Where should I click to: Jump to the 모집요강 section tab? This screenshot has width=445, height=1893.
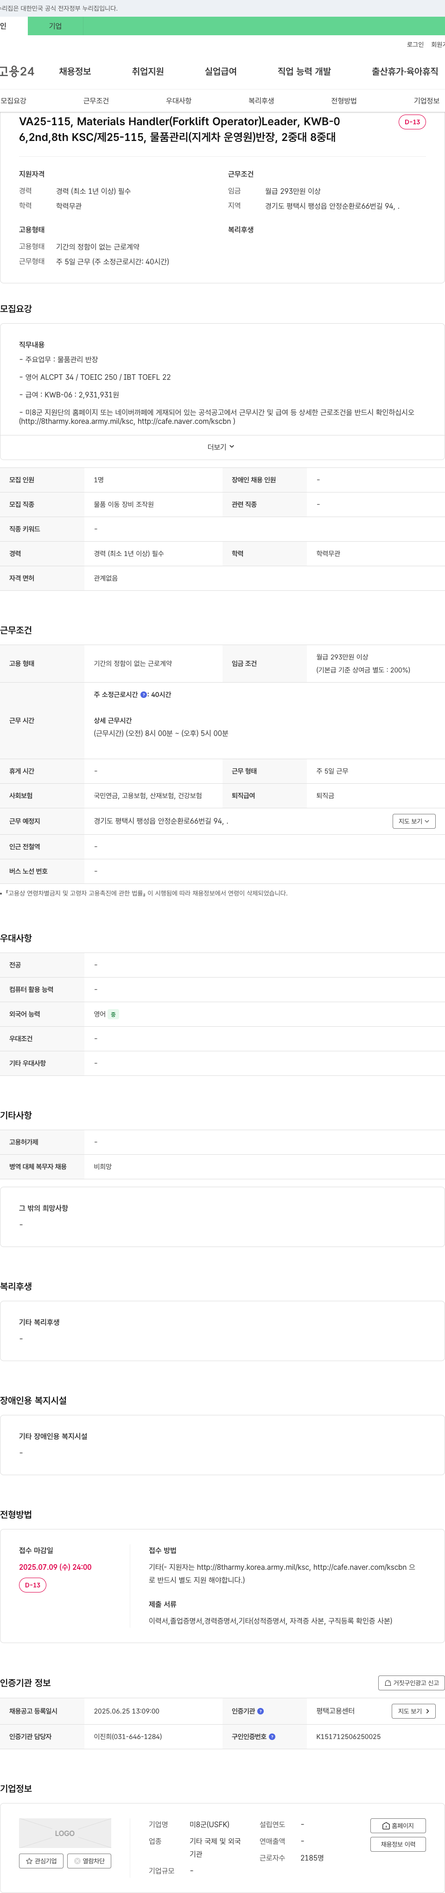pos(13,101)
